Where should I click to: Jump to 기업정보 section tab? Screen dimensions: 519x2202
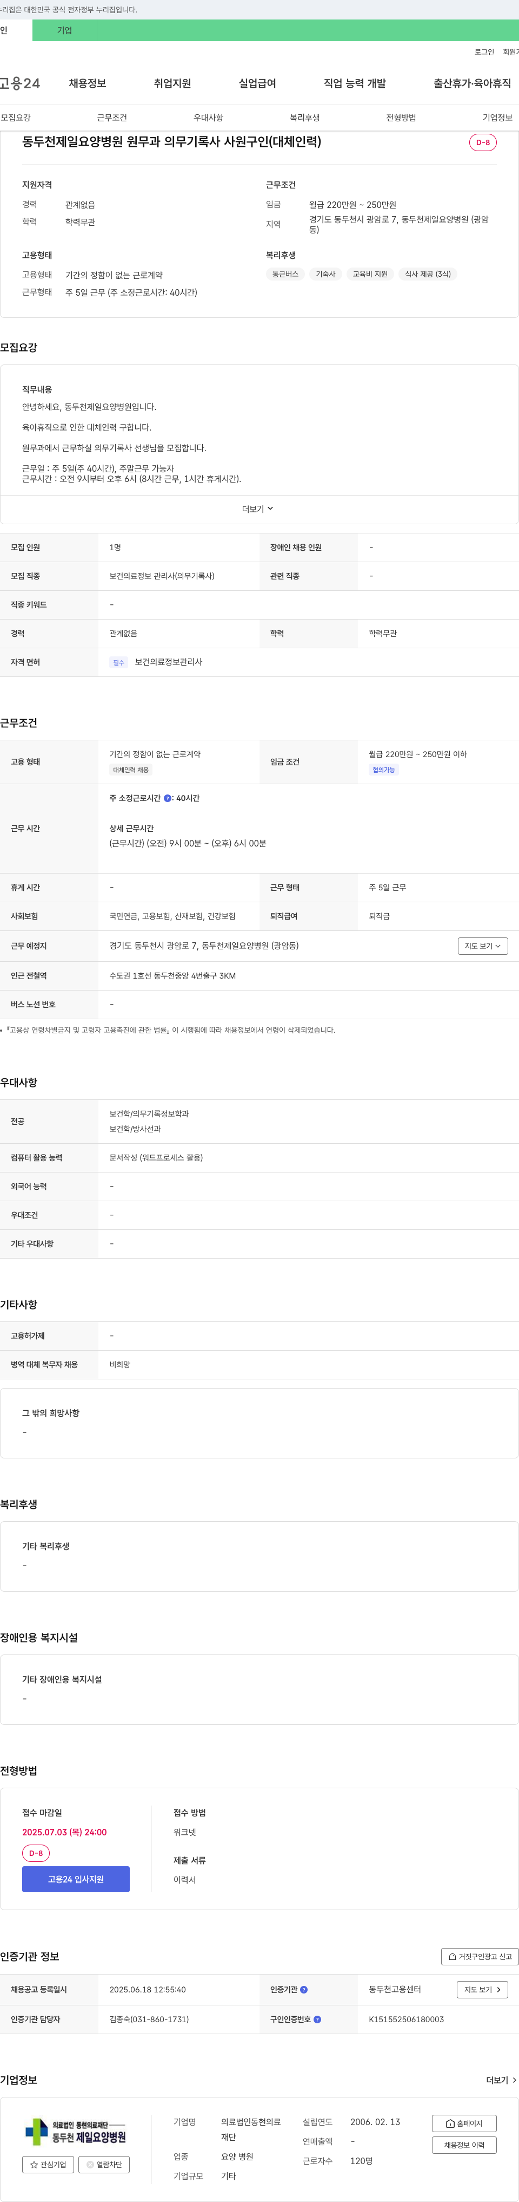[498, 117]
